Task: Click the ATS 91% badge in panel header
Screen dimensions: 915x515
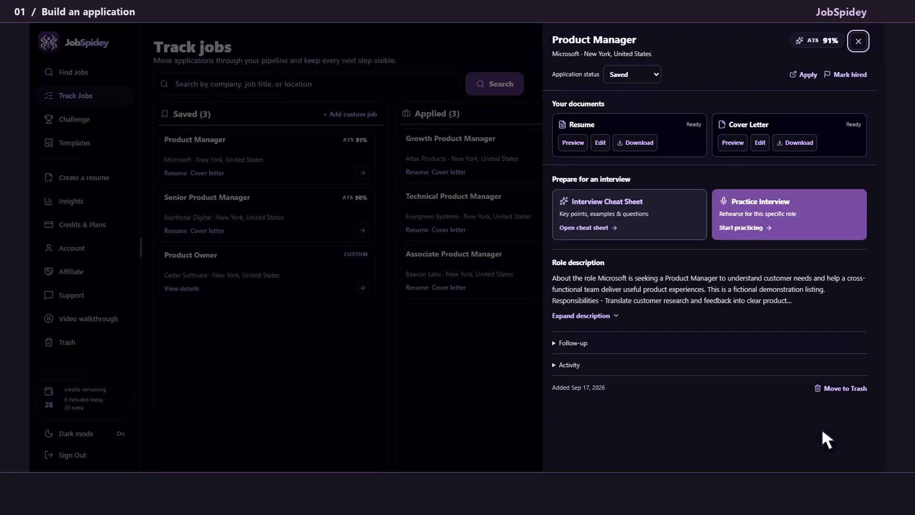Action: point(817,41)
